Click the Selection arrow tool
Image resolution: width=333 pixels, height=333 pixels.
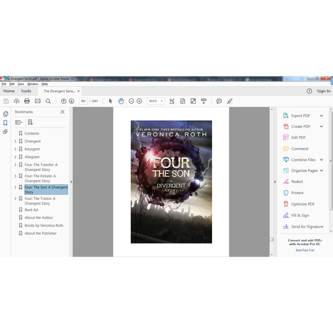pos(111,101)
